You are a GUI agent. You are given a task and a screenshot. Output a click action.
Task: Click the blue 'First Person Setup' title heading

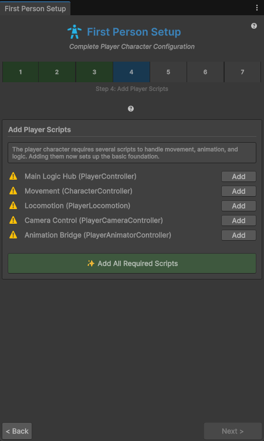click(x=134, y=32)
